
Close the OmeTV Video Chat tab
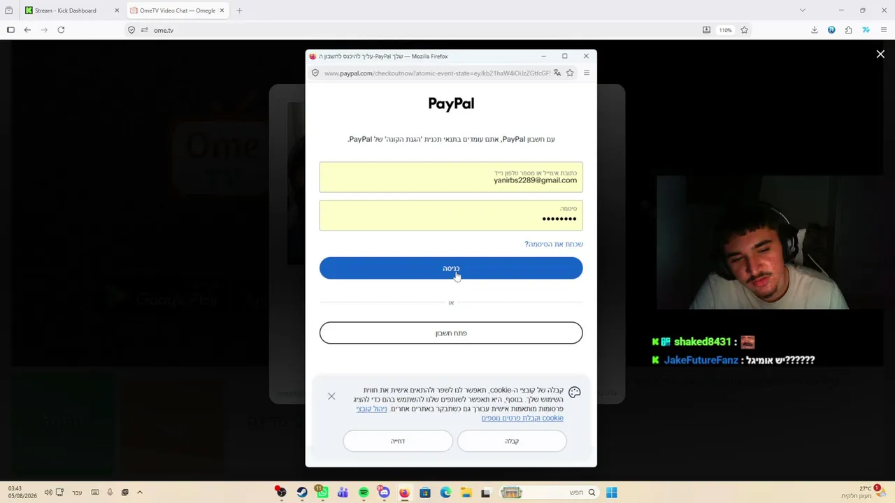pos(222,10)
